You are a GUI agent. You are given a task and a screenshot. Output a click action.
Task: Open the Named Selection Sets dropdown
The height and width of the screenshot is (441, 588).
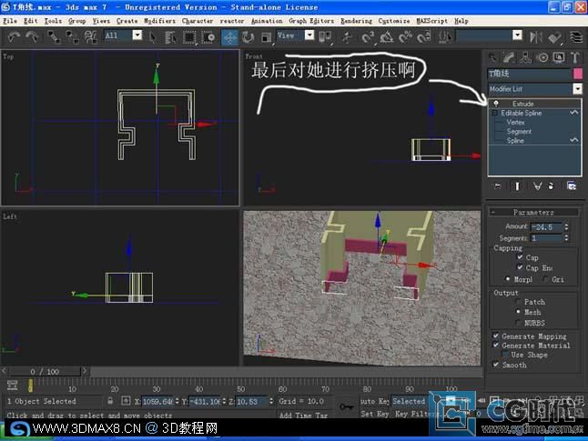pos(517,35)
